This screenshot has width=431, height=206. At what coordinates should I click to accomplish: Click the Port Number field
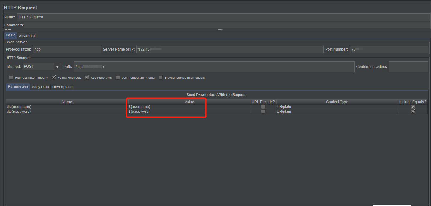pyautogui.click(x=389, y=49)
